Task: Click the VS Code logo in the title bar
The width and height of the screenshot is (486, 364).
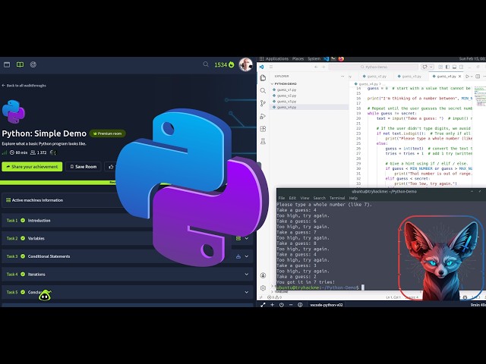Action: point(261,67)
